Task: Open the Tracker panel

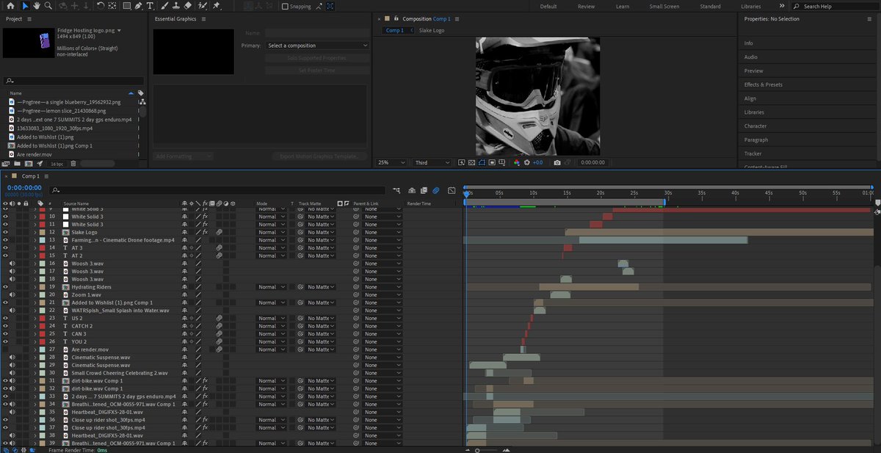Action: [753, 153]
